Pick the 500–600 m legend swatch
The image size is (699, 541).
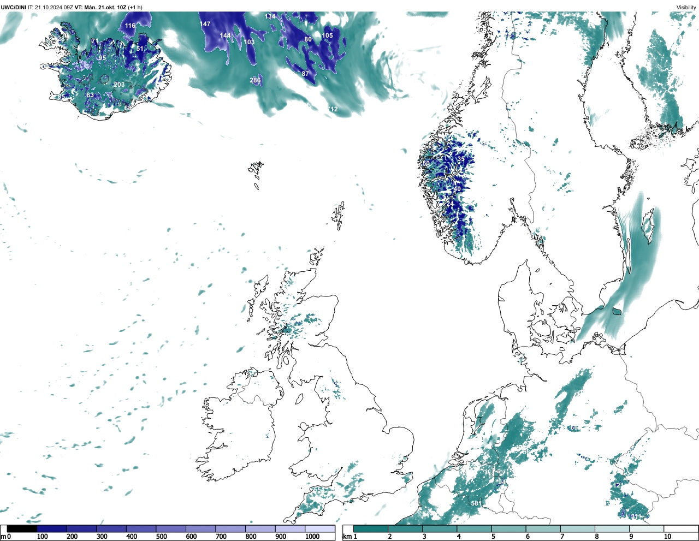click(x=171, y=528)
